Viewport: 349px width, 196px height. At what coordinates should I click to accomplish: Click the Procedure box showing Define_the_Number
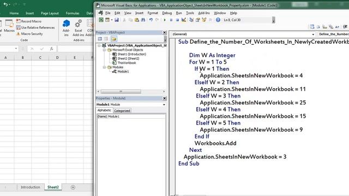click(x=333, y=34)
